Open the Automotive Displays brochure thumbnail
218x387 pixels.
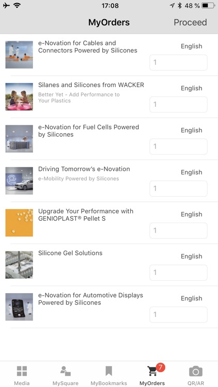(x=19, y=307)
